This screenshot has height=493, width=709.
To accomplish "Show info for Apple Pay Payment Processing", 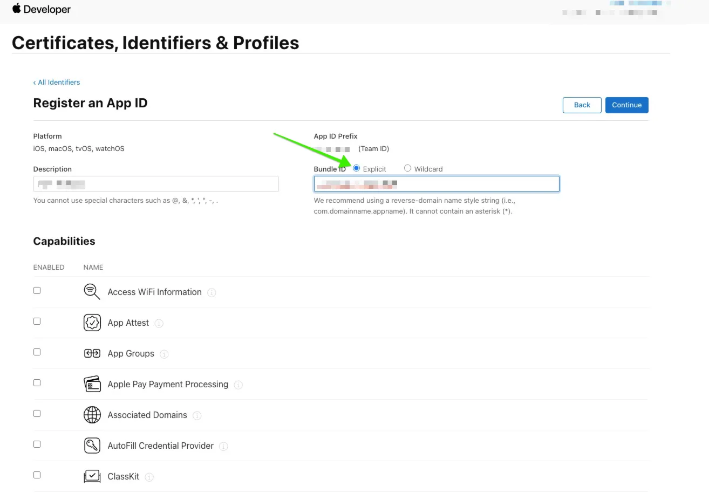I will (x=238, y=385).
